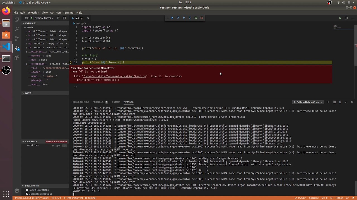Image resolution: width=357 pixels, height=200 pixels.
Task: Open Python Current File configuration dropdown
Action: pos(44,18)
